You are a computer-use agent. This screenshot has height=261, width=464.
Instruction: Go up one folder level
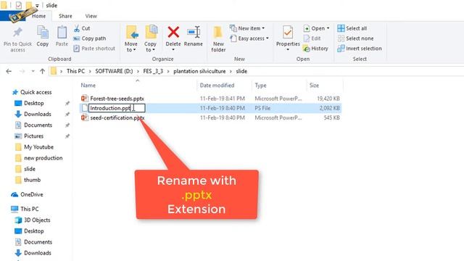(42, 71)
